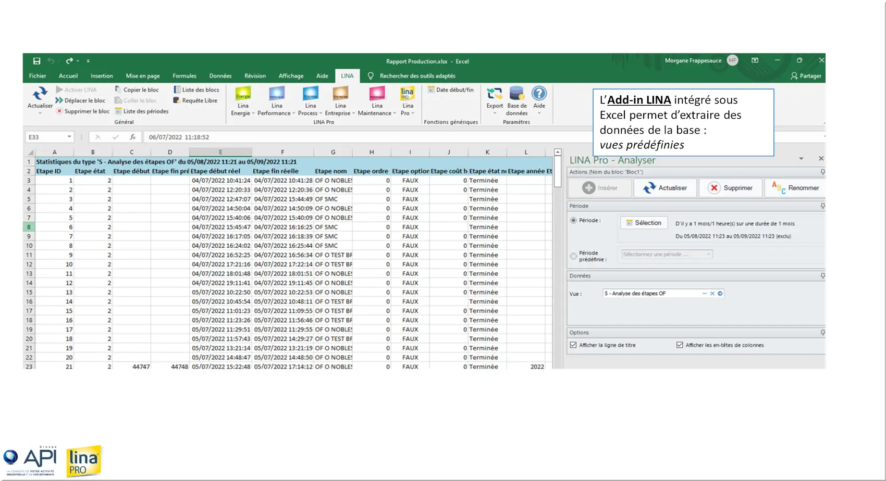Expand the Lina Entreprise dropdown arrow
The width and height of the screenshot is (886, 481).
[353, 113]
